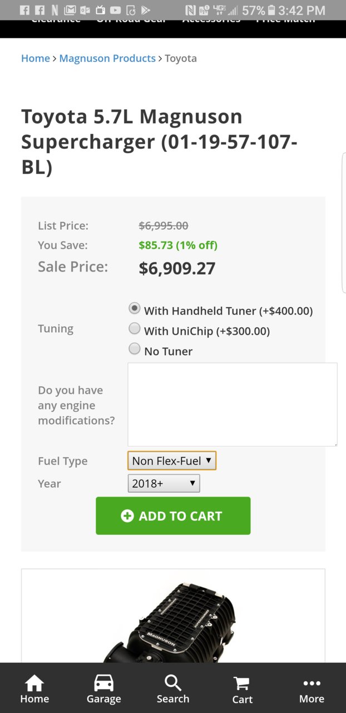Screen dimensions: 346x713
Task: Open the Garage car icon
Action: tap(103, 689)
